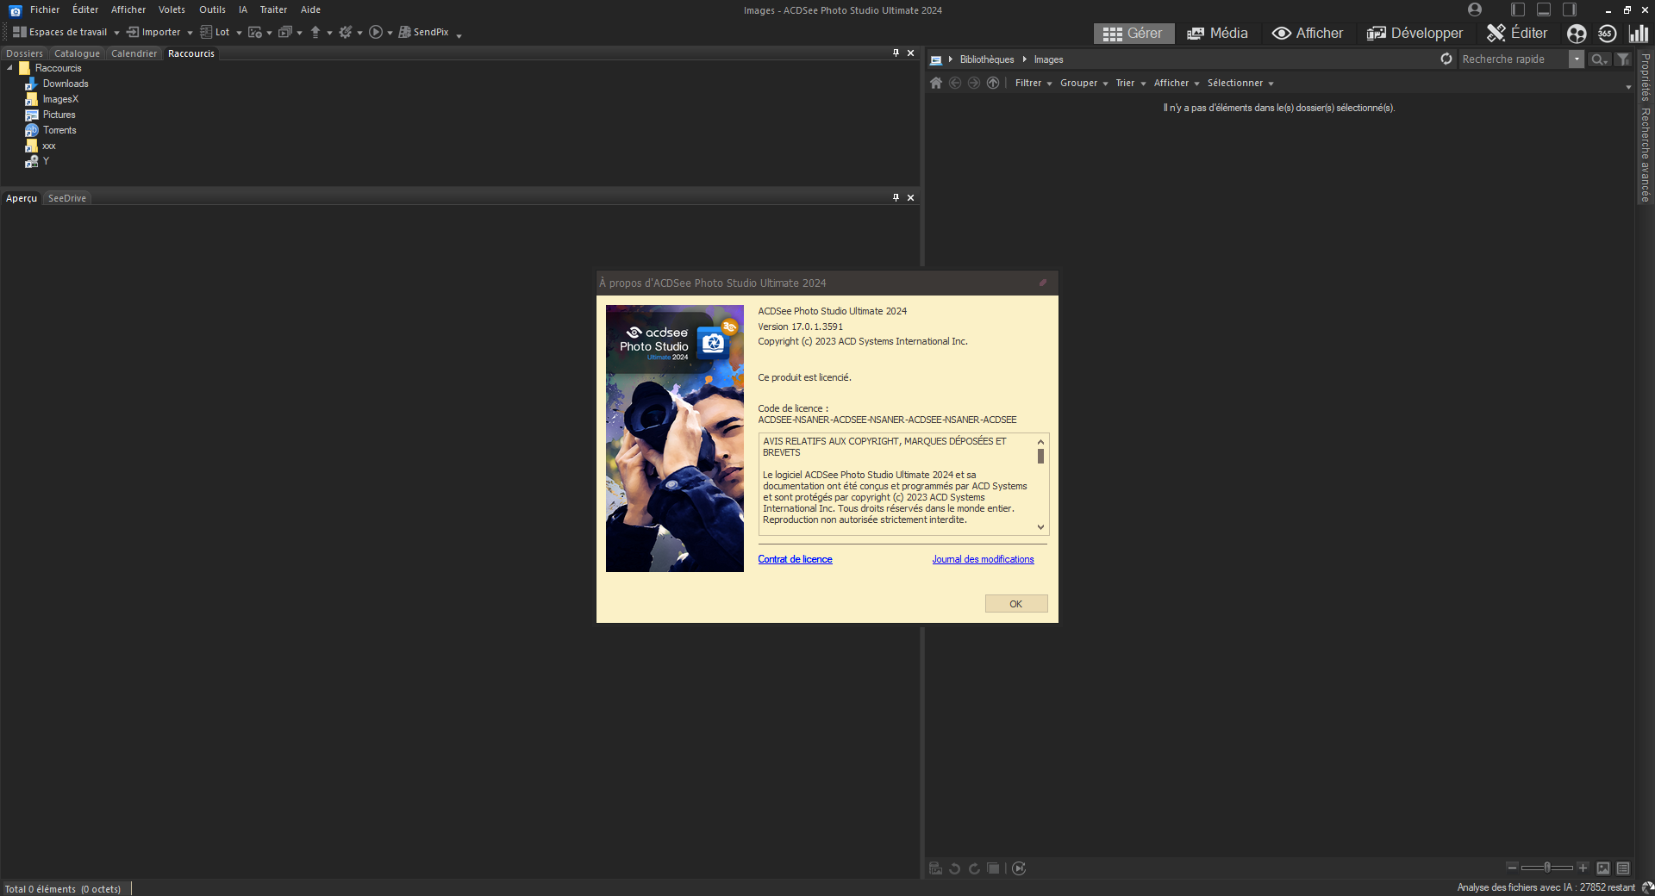1655x896 pixels.
Task: Click the thumbnail zoom slider handle
Action: [x=1547, y=868]
